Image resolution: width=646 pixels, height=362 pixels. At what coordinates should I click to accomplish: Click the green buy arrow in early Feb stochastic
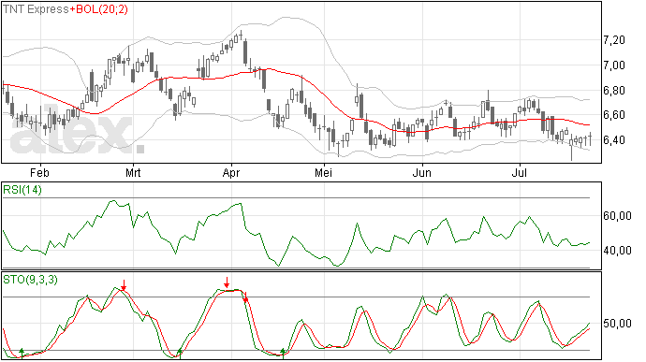(x=22, y=353)
